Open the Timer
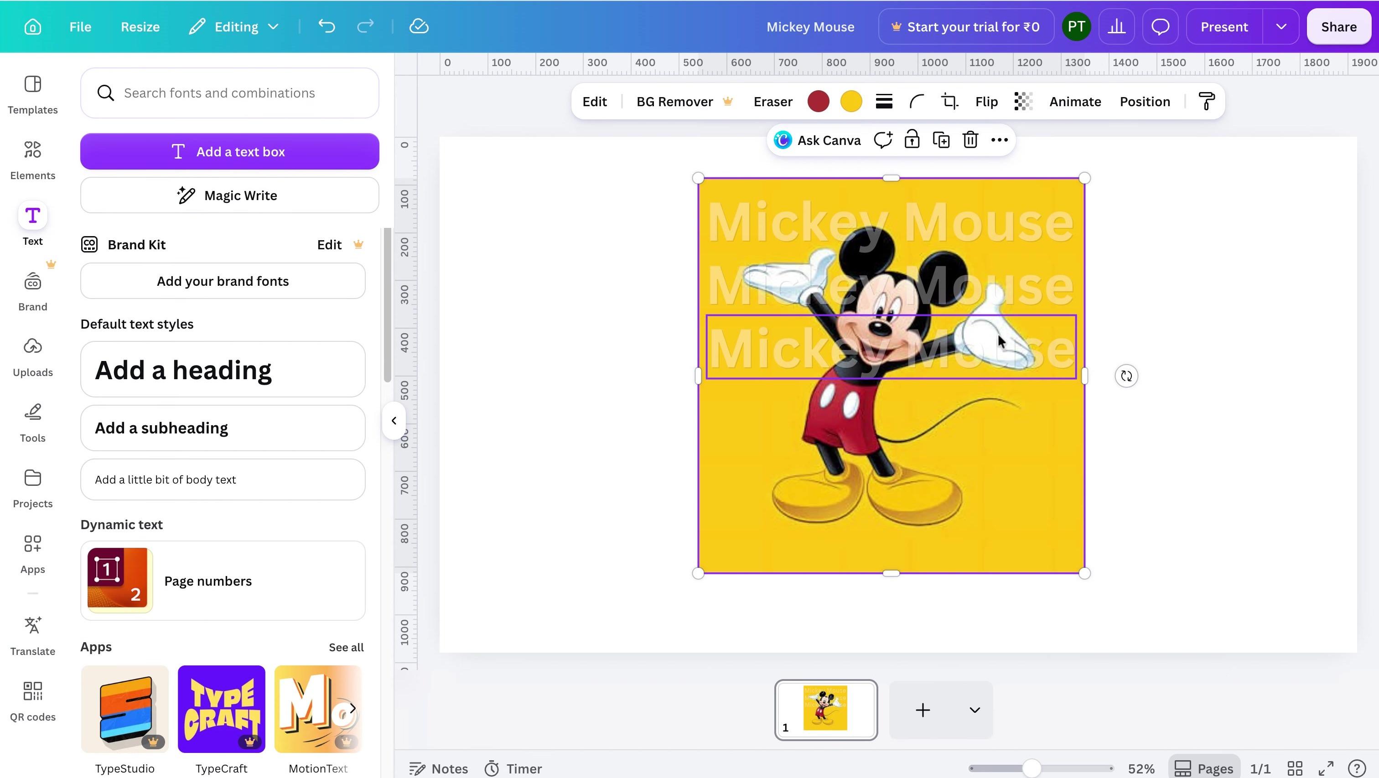This screenshot has height=778, width=1379. coord(513,768)
